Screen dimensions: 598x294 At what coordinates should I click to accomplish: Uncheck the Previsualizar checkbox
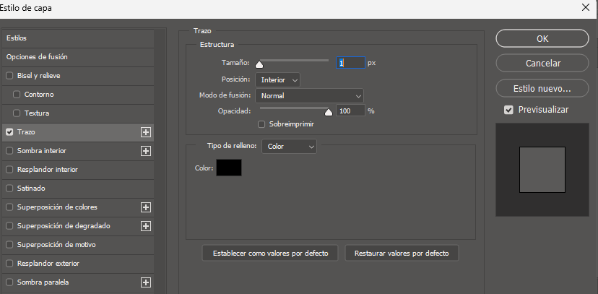click(x=508, y=111)
